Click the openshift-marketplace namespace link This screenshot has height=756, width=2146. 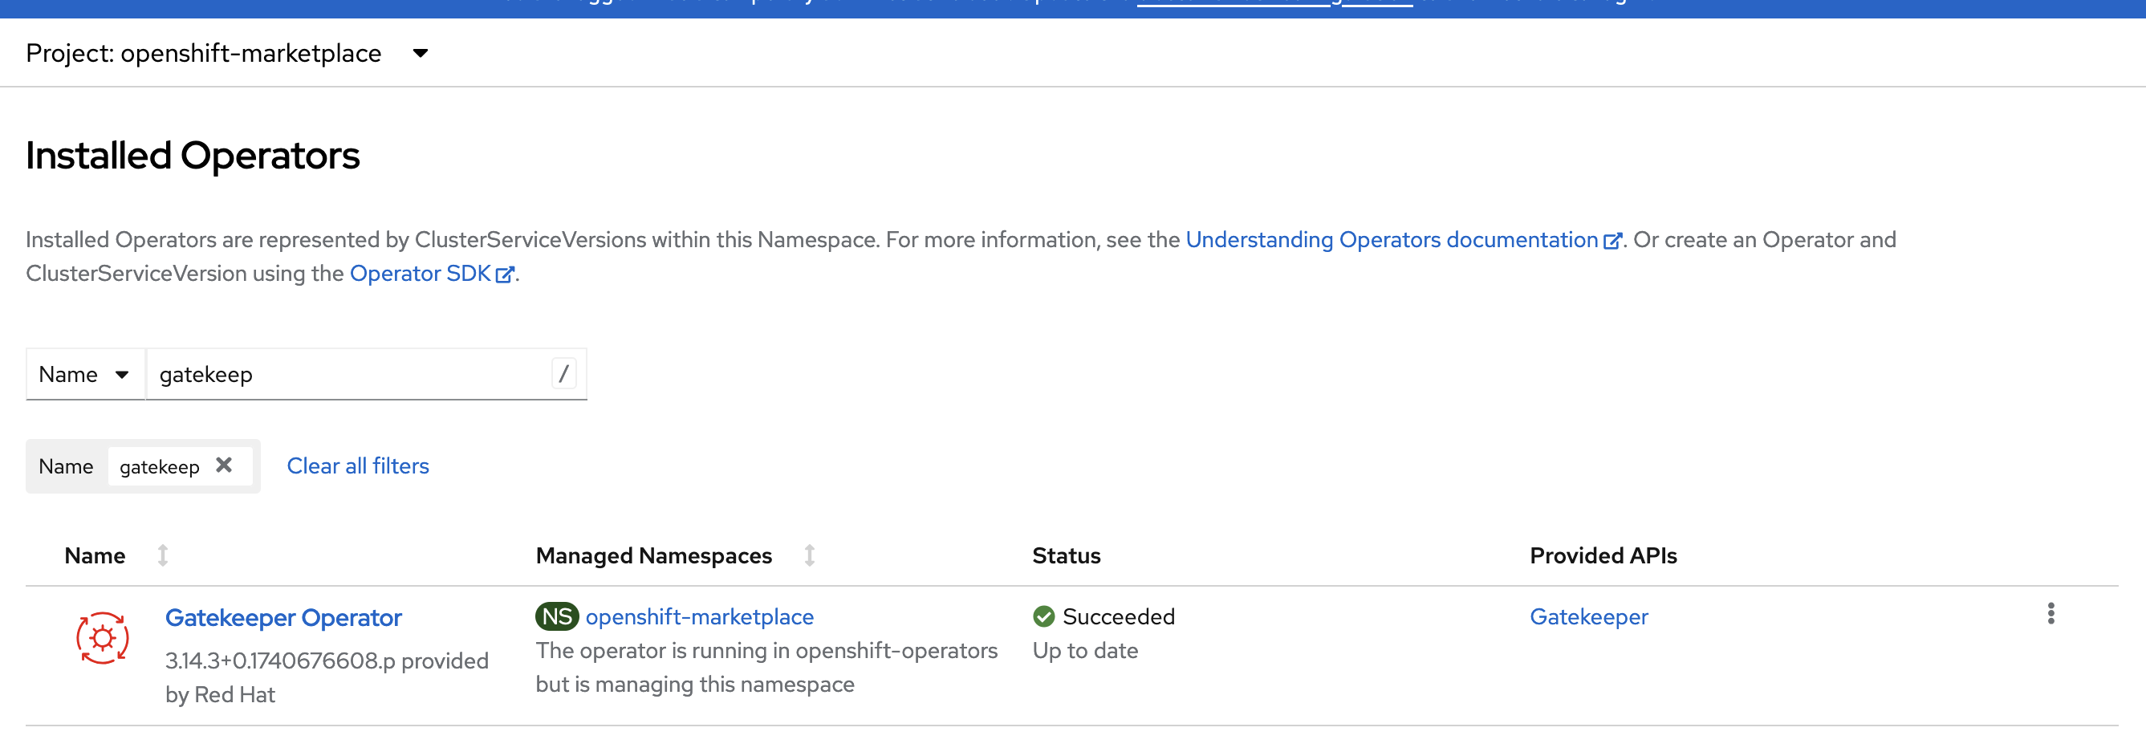(699, 617)
